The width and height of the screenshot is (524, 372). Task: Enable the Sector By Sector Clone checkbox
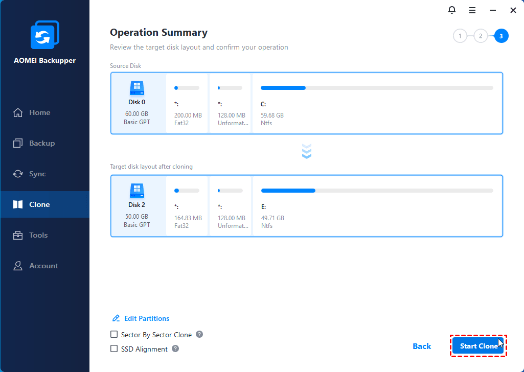tap(114, 335)
